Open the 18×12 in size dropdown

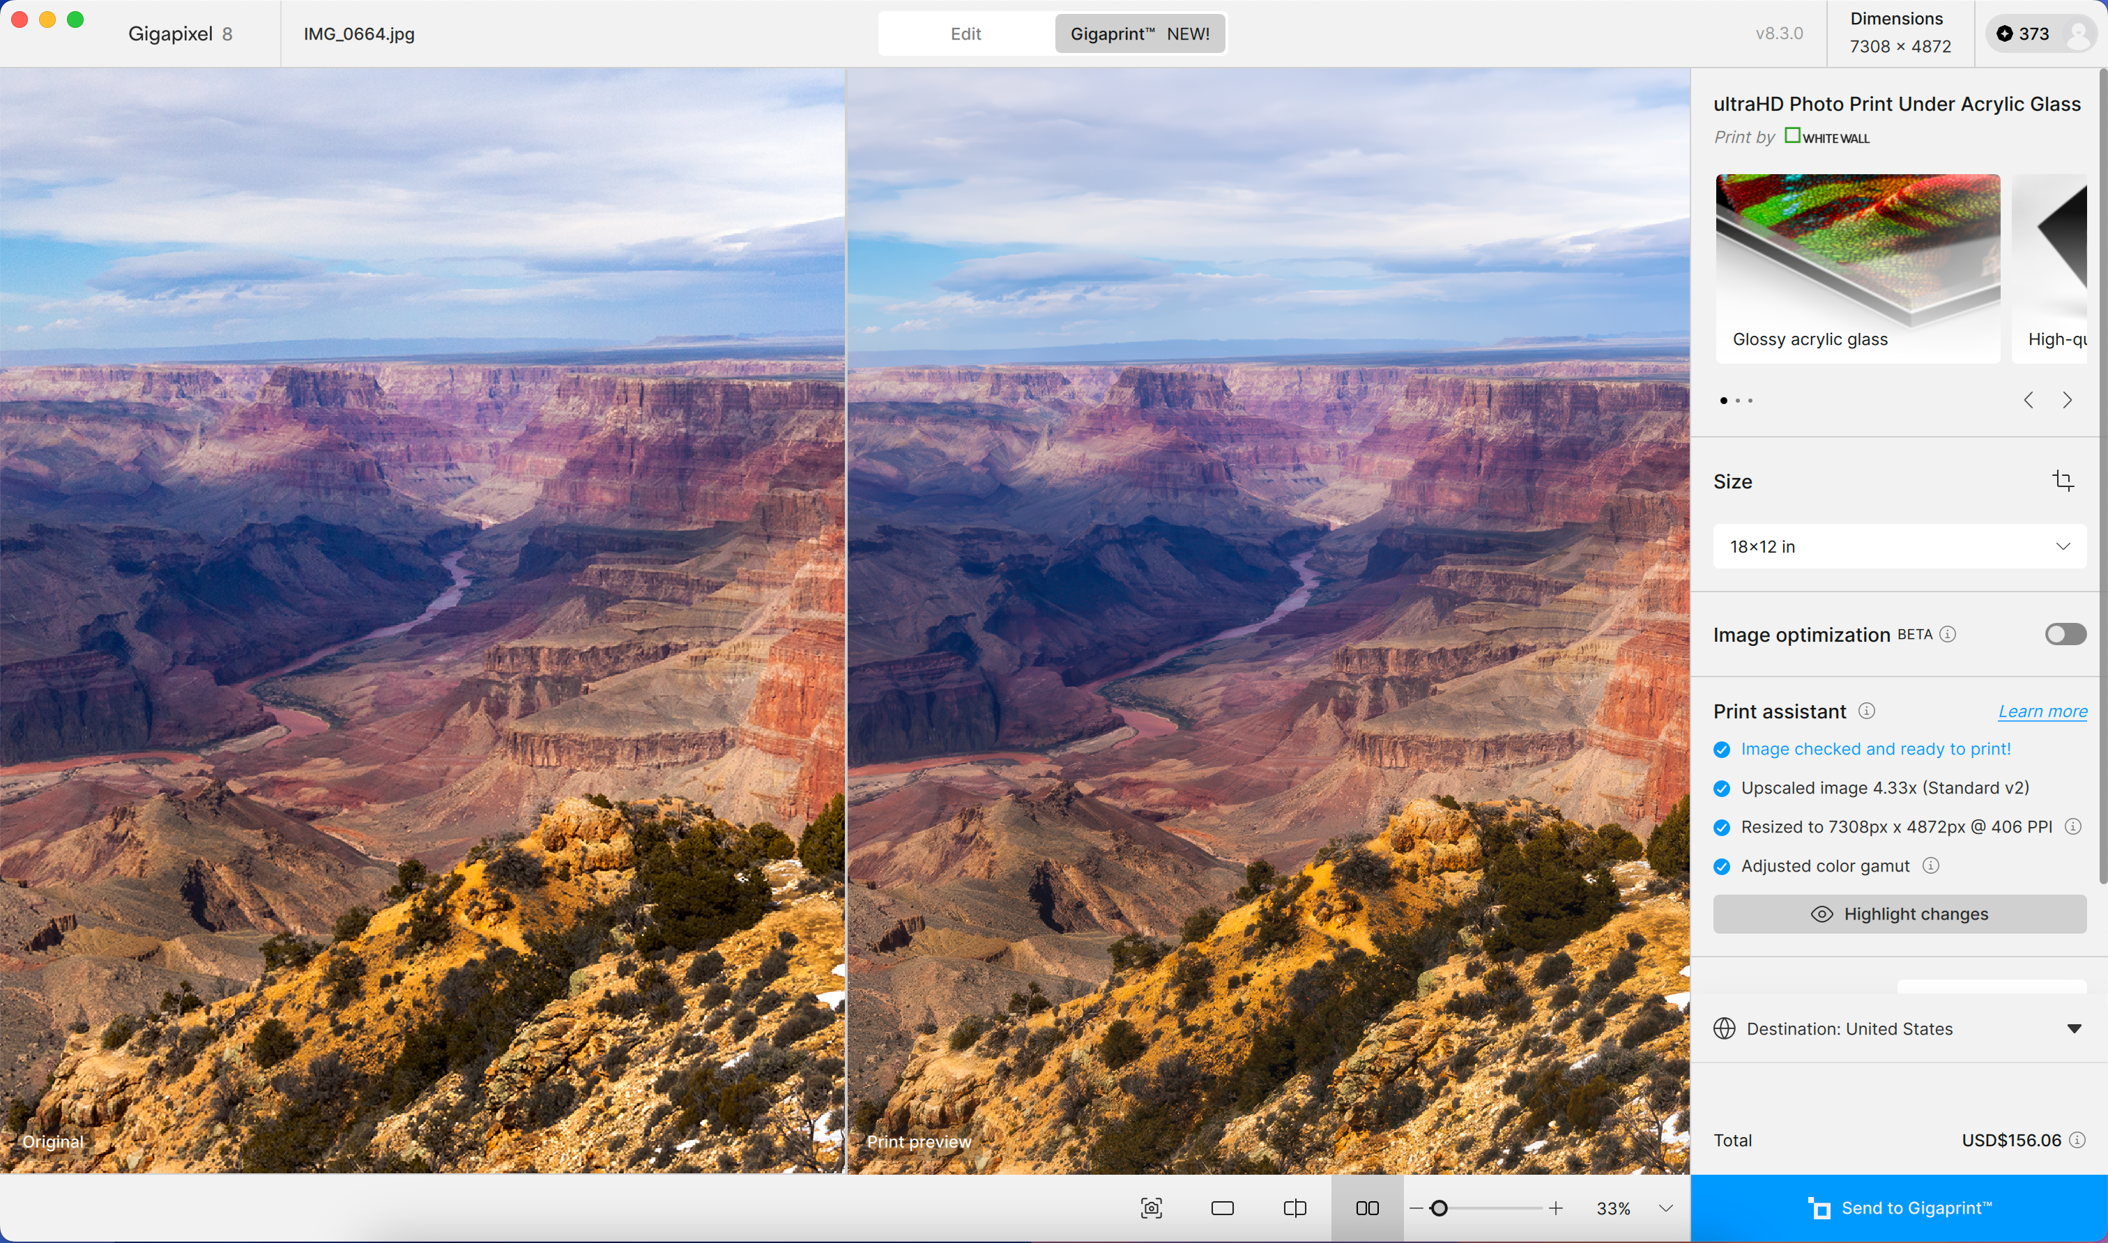1899,546
